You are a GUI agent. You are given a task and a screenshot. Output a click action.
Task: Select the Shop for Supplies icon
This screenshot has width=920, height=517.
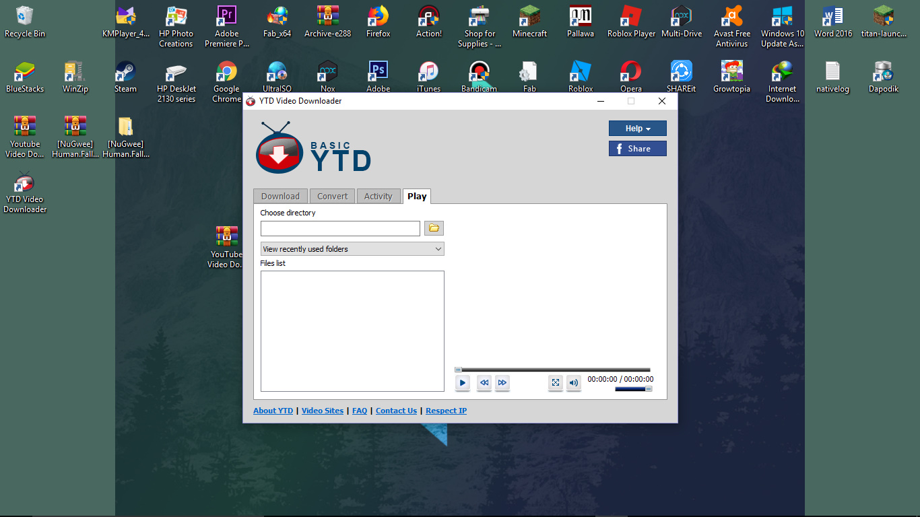[x=480, y=27]
